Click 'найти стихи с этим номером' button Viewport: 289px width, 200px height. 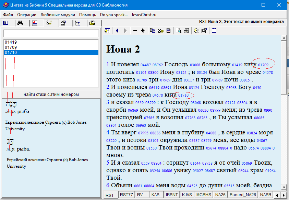click(51, 95)
